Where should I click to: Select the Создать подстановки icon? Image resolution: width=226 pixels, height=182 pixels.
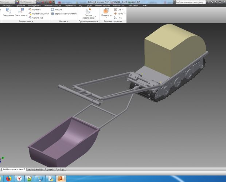[89, 12]
